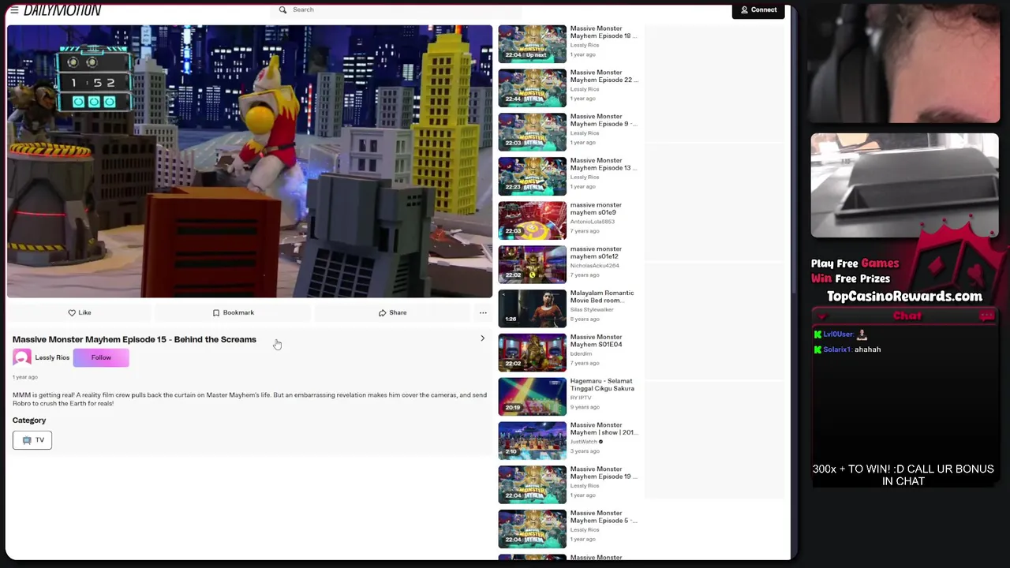The height and width of the screenshot is (568, 1010).
Task: Click RY IPTV uploader name
Action: 581,398
